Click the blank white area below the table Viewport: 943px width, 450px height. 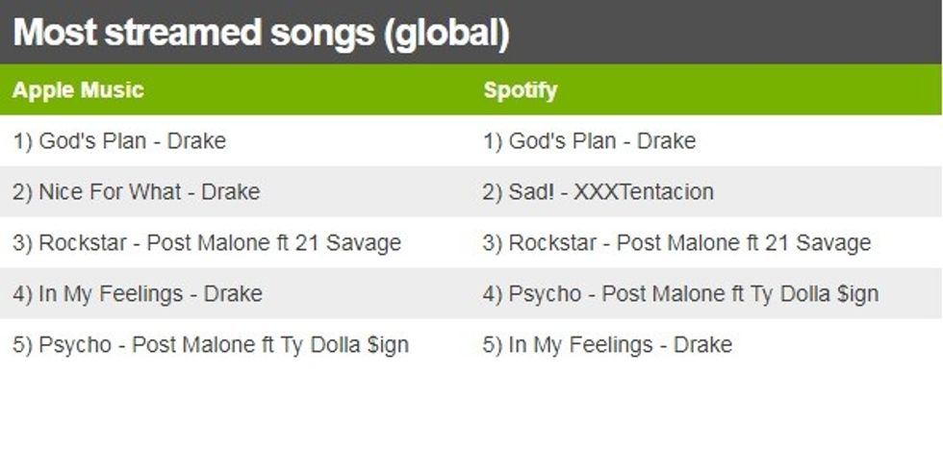point(471,409)
